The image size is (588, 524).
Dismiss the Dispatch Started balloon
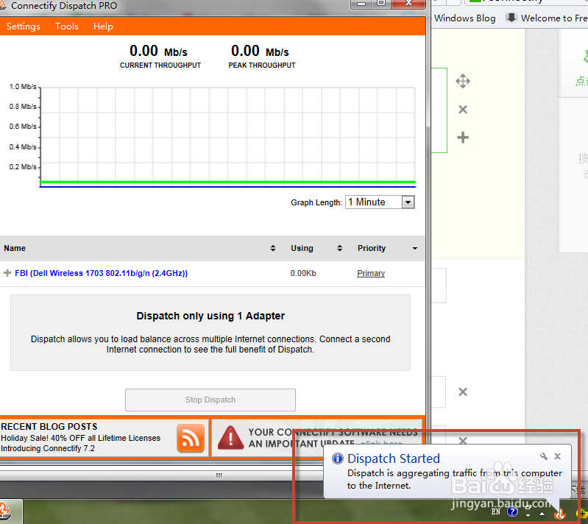point(558,456)
